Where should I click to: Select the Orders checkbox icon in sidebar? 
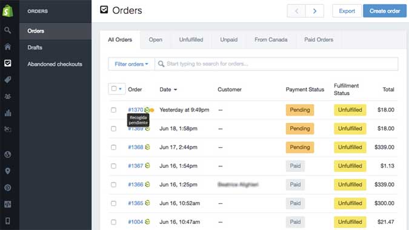click(7, 63)
